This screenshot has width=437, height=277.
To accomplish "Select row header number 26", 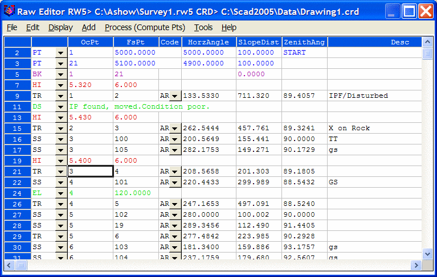I will click(x=17, y=204).
